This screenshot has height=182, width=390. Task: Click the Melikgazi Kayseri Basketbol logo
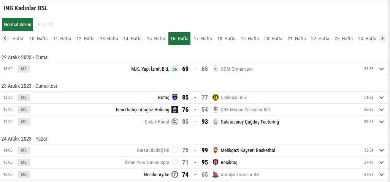[216, 150]
